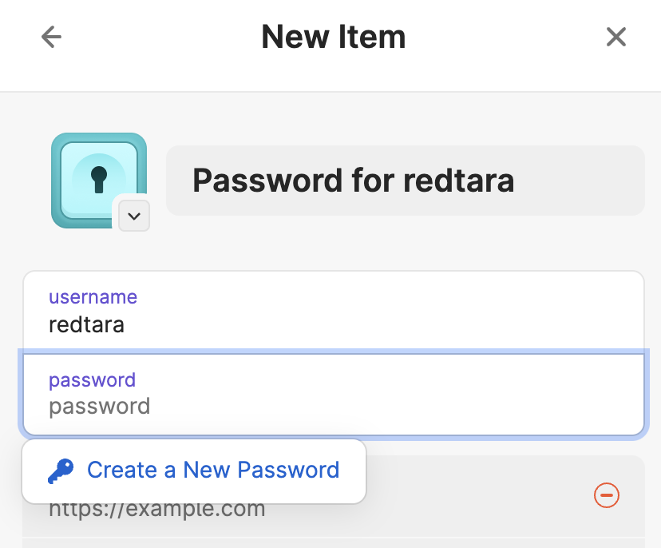This screenshot has width=661, height=548.
Task: Click empty space right of password placeholder
Action: point(399,407)
